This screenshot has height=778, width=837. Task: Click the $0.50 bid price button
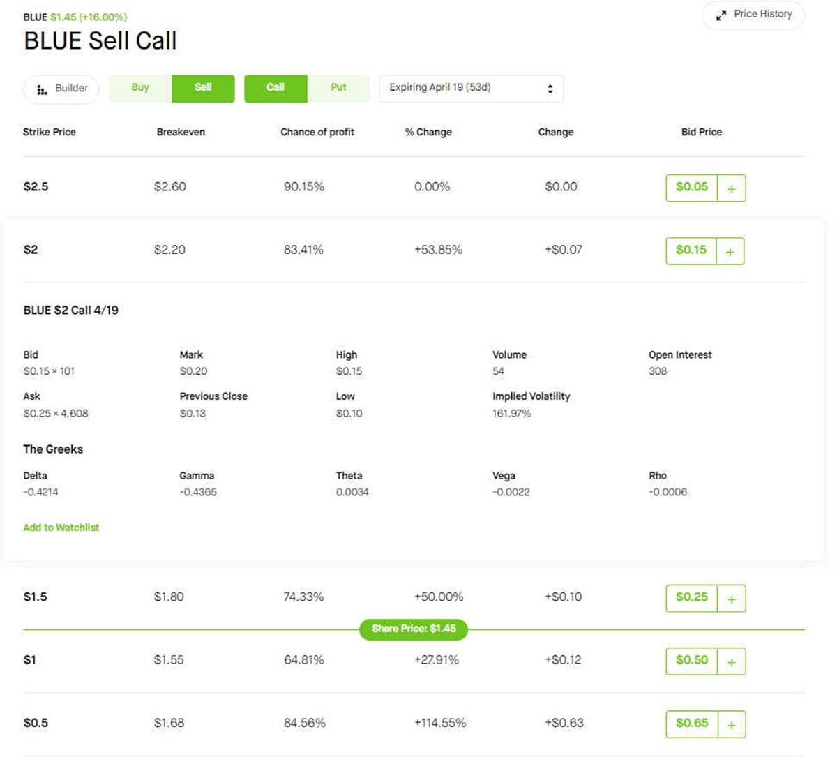[x=691, y=660]
